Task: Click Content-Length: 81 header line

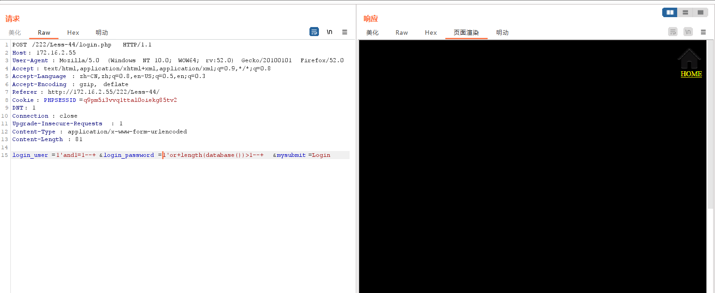Action: click(x=47, y=139)
